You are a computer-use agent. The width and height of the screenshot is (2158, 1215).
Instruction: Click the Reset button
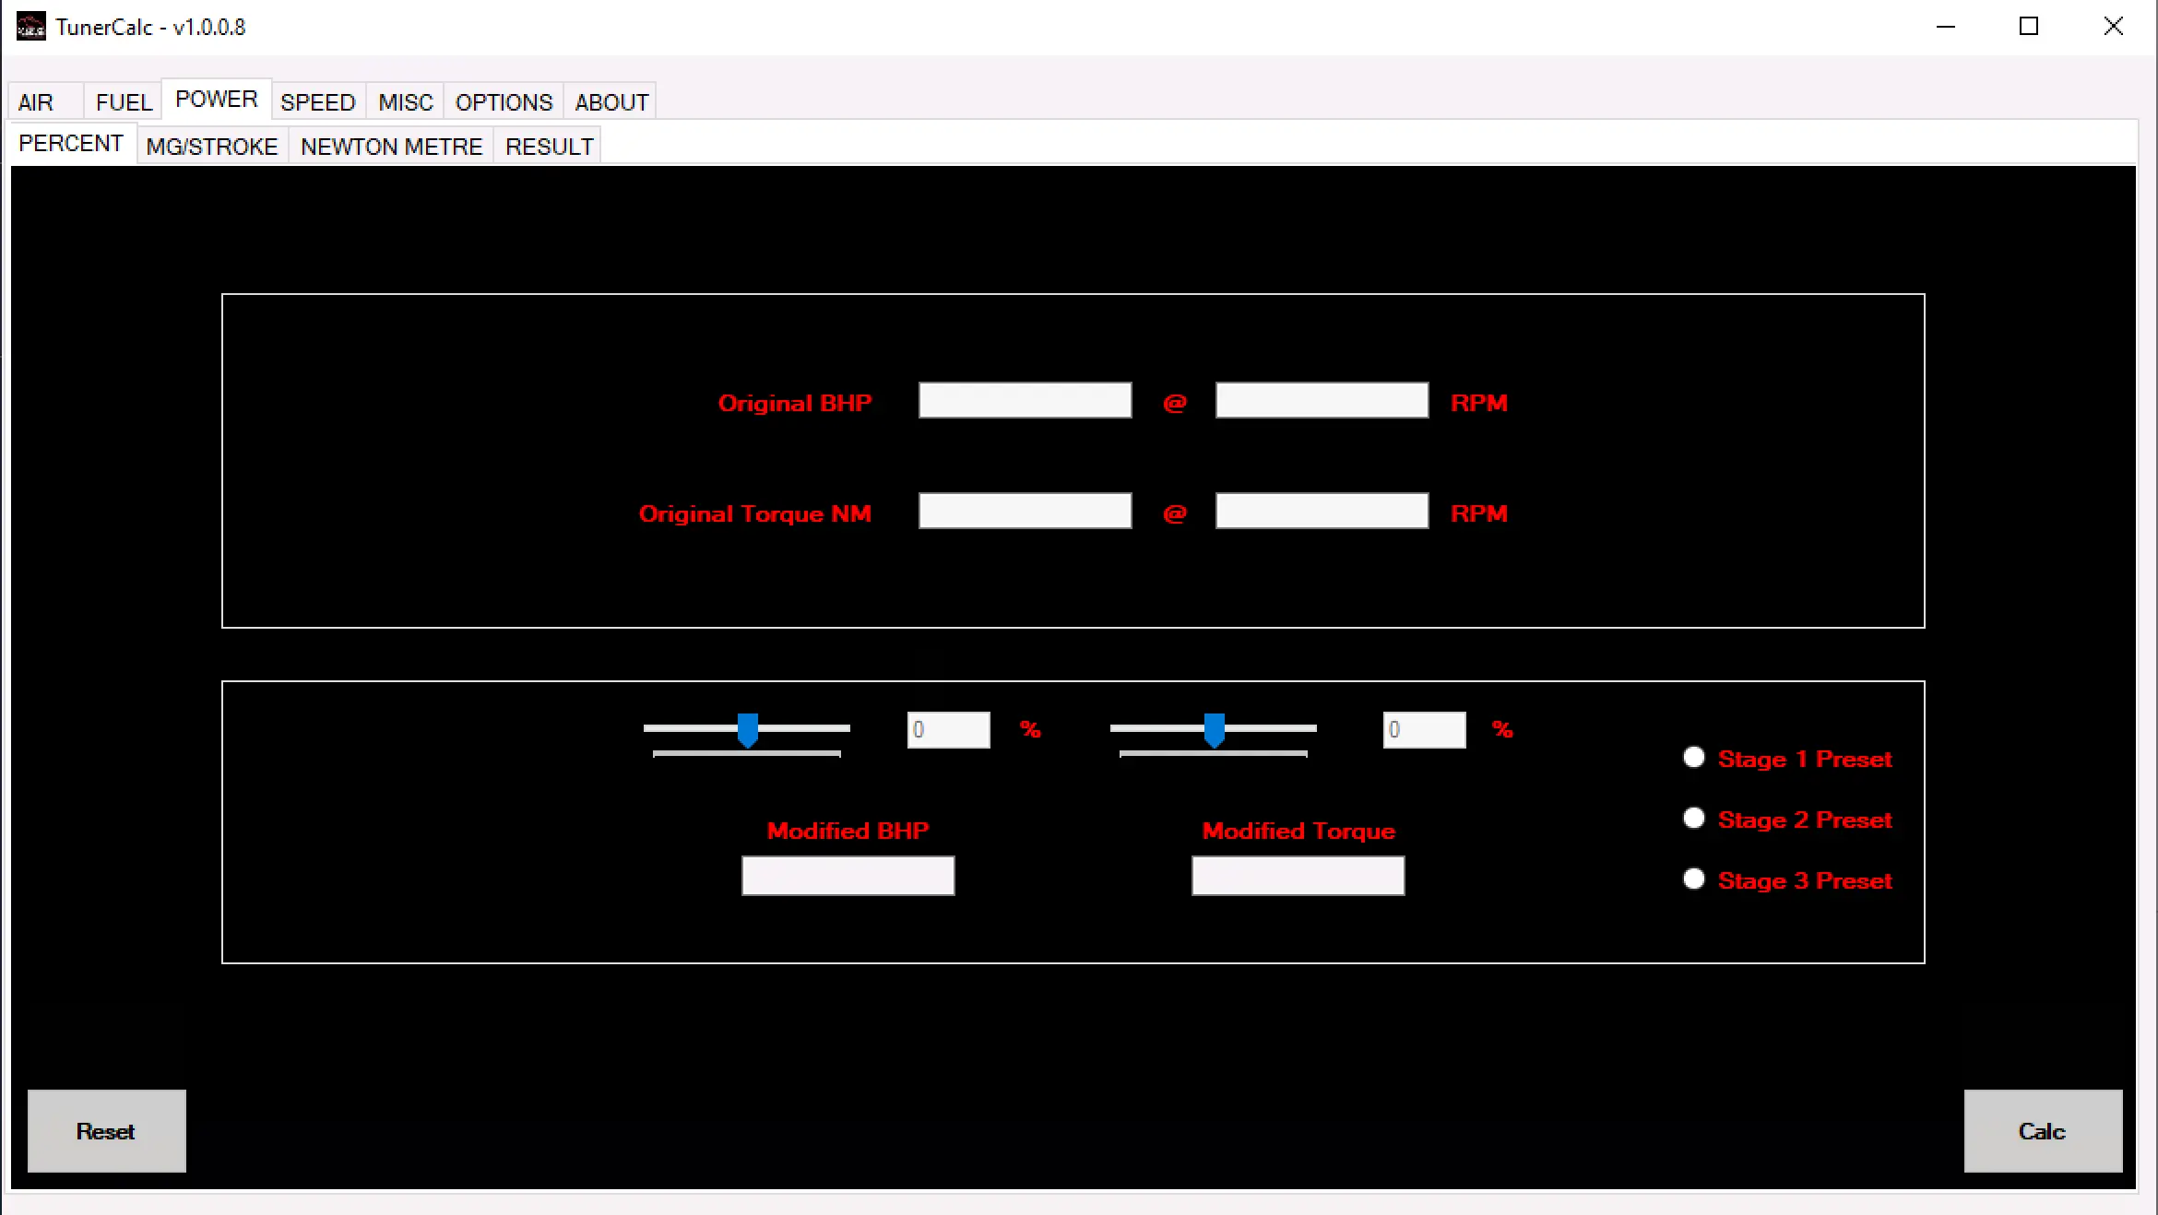(x=106, y=1131)
